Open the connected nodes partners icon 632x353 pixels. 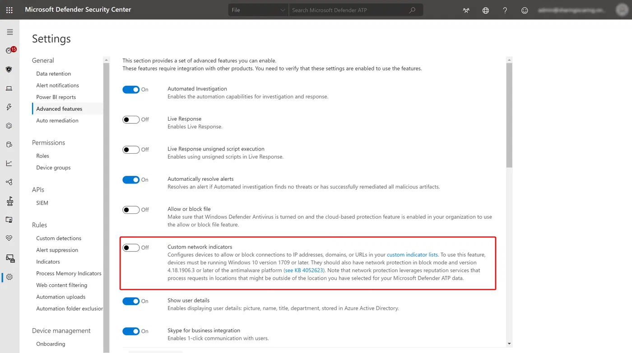point(9,182)
